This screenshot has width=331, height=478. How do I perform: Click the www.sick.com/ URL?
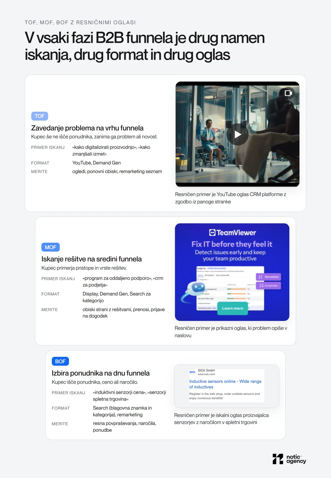pyautogui.click(x=207, y=374)
